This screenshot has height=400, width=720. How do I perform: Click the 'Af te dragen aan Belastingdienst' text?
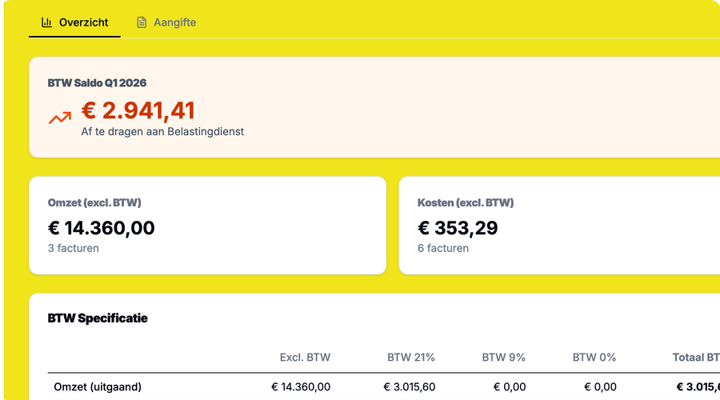coord(162,131)
